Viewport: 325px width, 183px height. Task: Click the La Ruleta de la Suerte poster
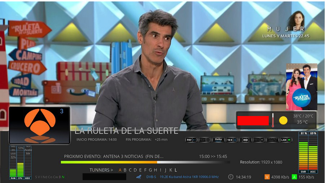pyautogui.click(x=302, y=87)
